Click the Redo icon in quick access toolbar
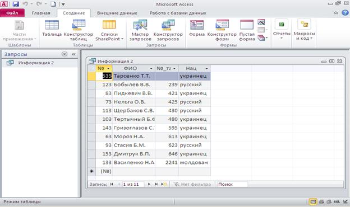This screenshot has width=350, height=207. click(x=39, y=4)
